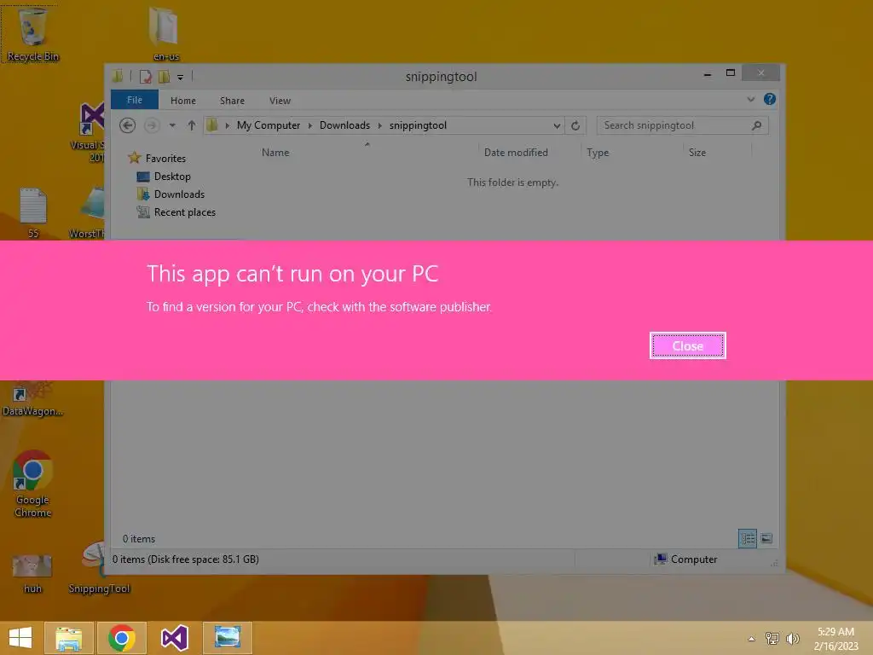
Task: Expand the address bar history dropdown
Action: (557, 126)
